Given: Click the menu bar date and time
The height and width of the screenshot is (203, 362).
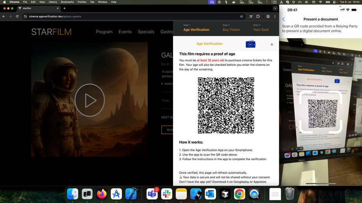Looking at the screenshot, I should 349,2.
